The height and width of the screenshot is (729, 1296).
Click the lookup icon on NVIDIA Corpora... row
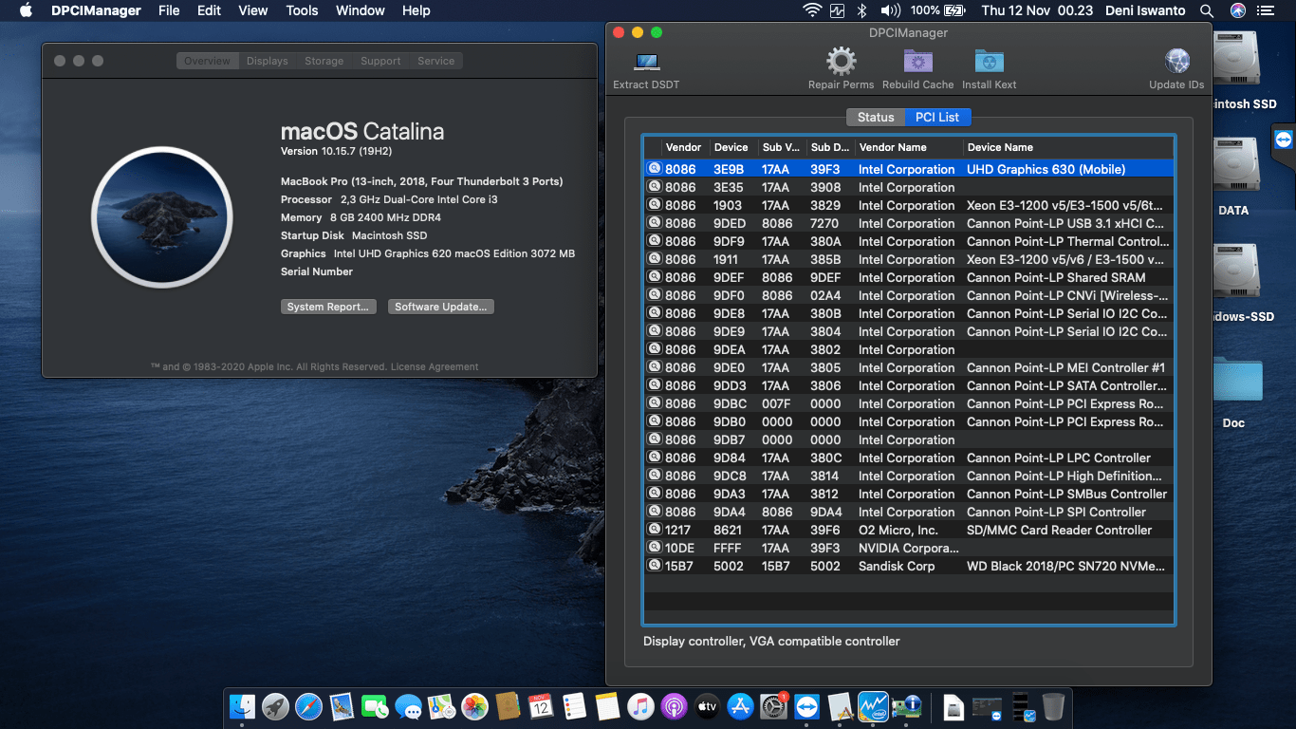click(654, 548)
